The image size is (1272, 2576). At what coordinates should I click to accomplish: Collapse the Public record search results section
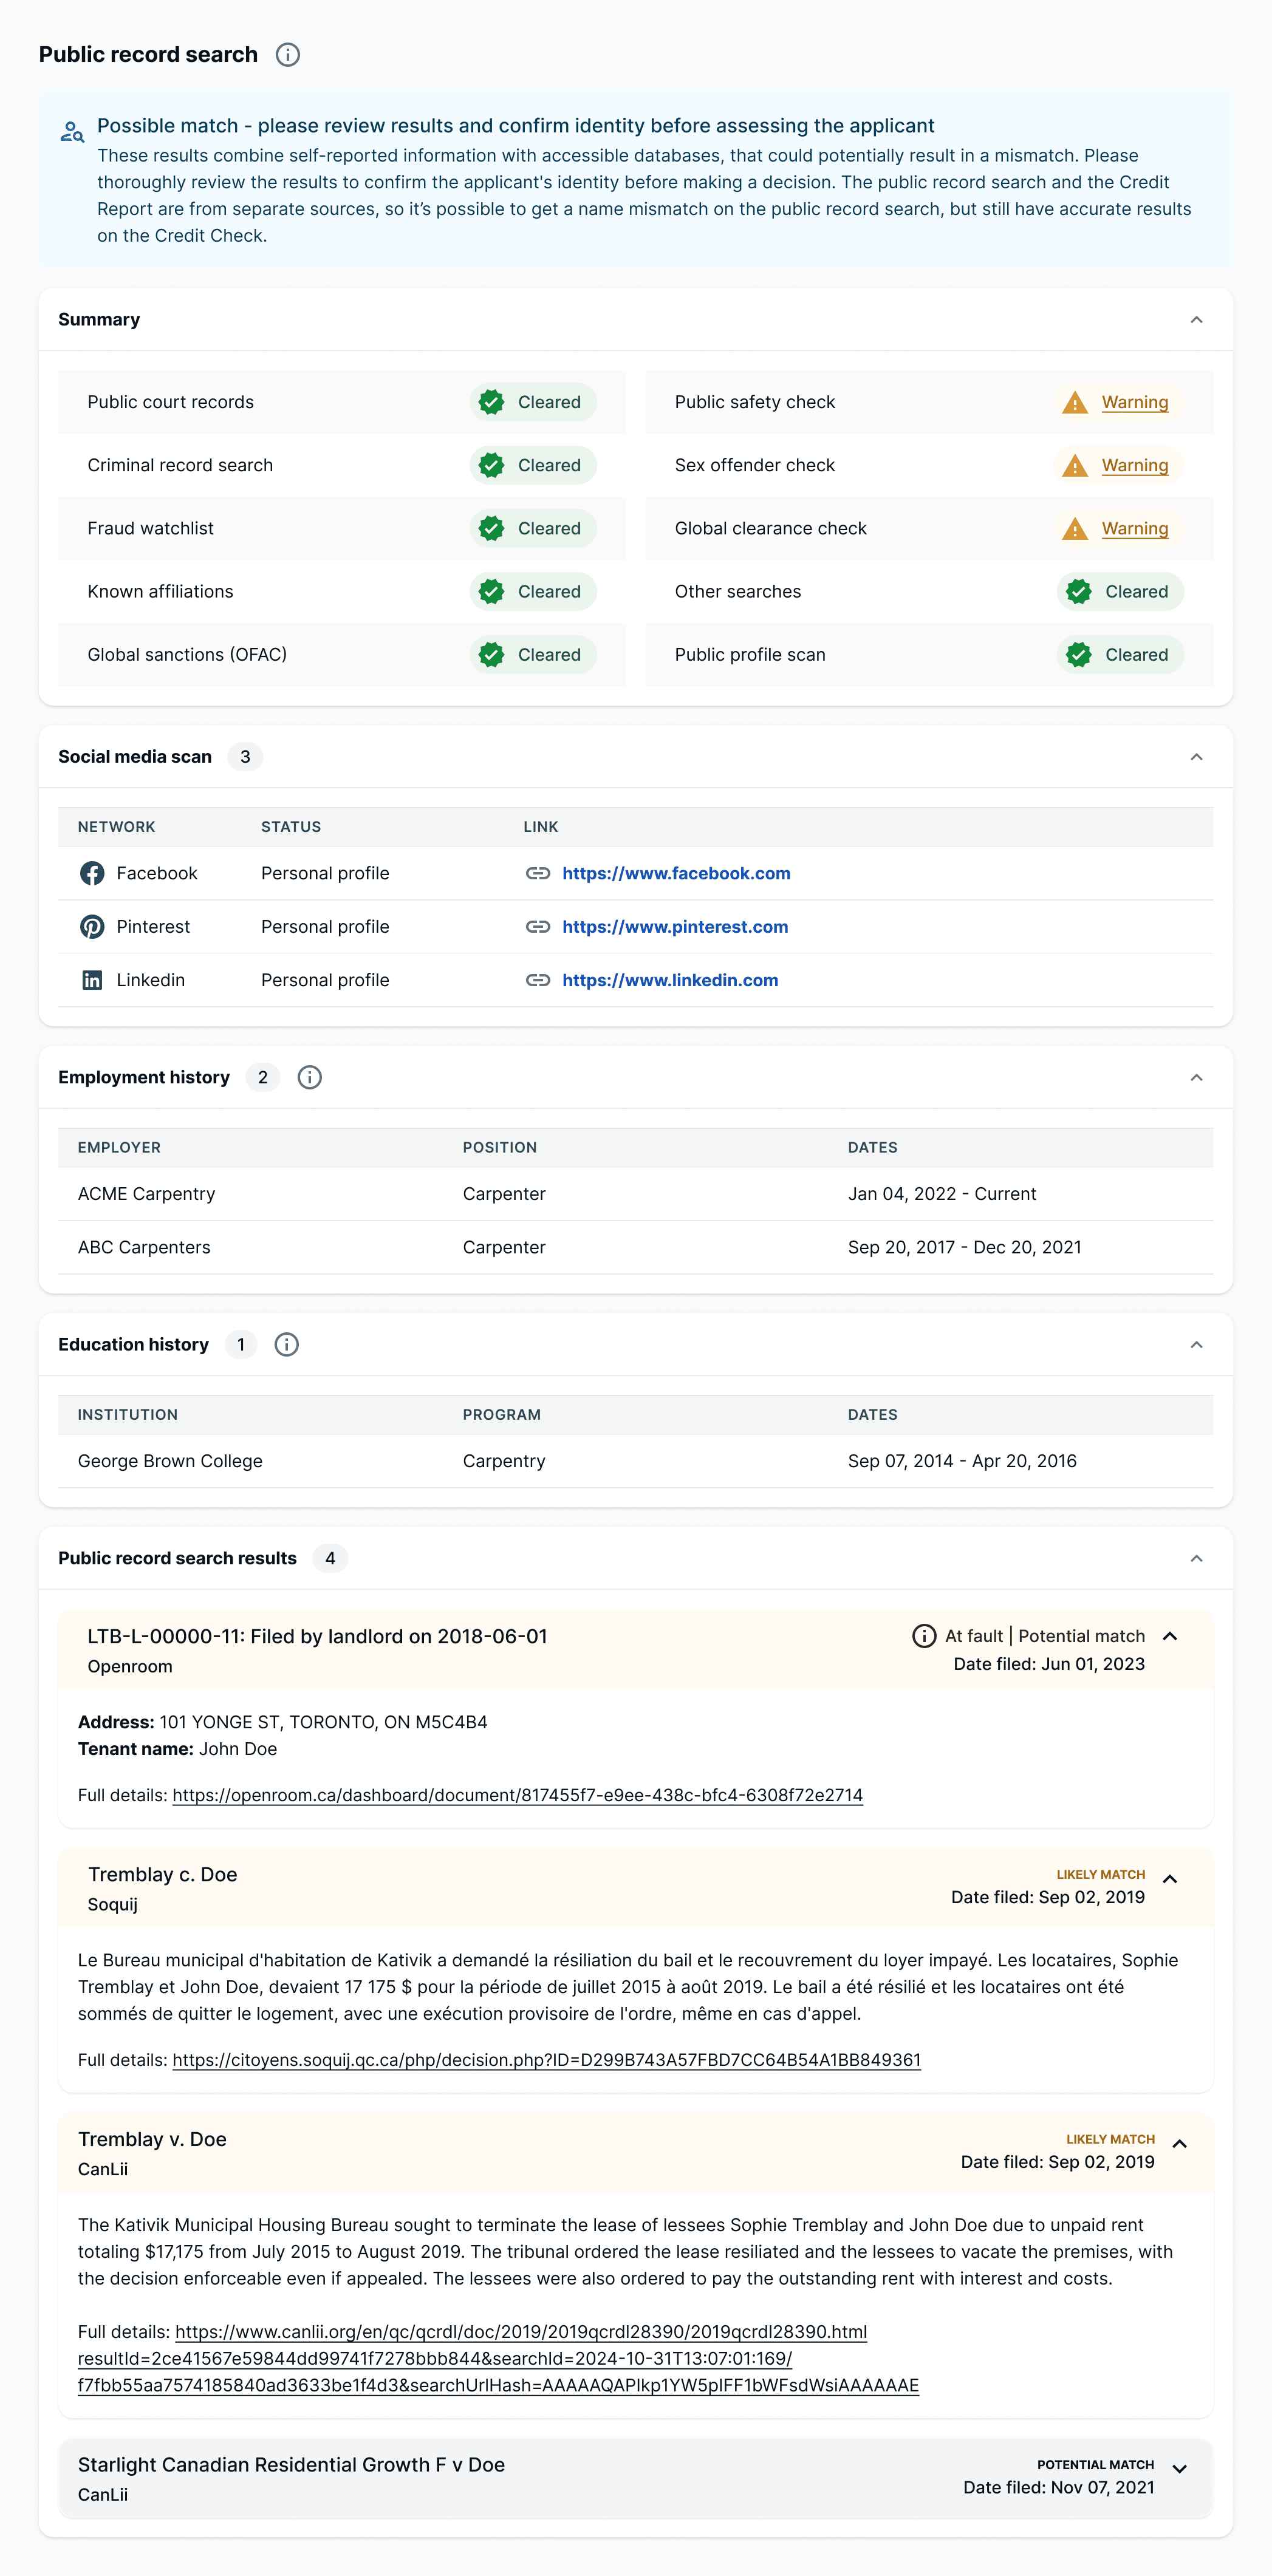pos(1196,1558)
